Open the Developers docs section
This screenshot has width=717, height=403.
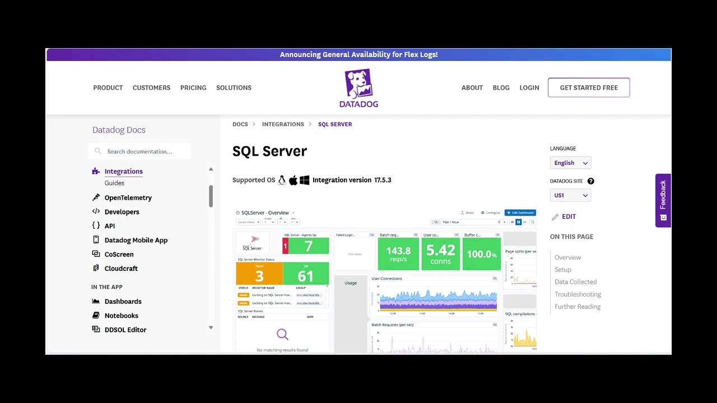pos(122,212)
